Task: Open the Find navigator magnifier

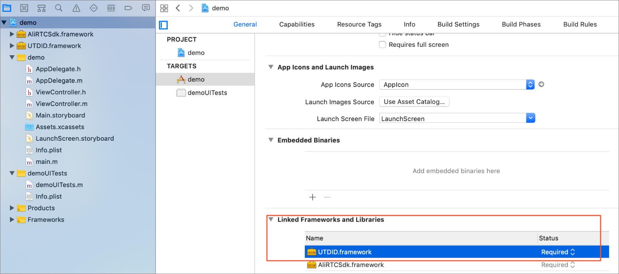Action: (x=59, y=8)
